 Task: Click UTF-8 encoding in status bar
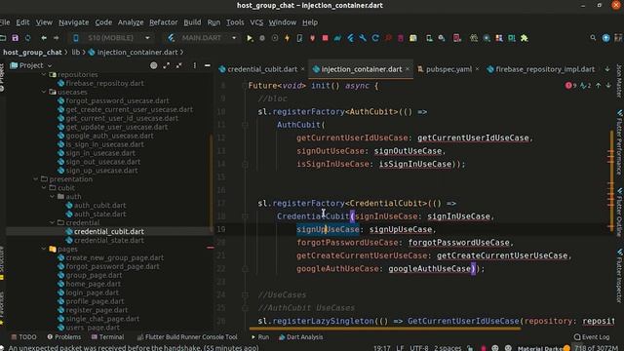(x=419, y=348)
